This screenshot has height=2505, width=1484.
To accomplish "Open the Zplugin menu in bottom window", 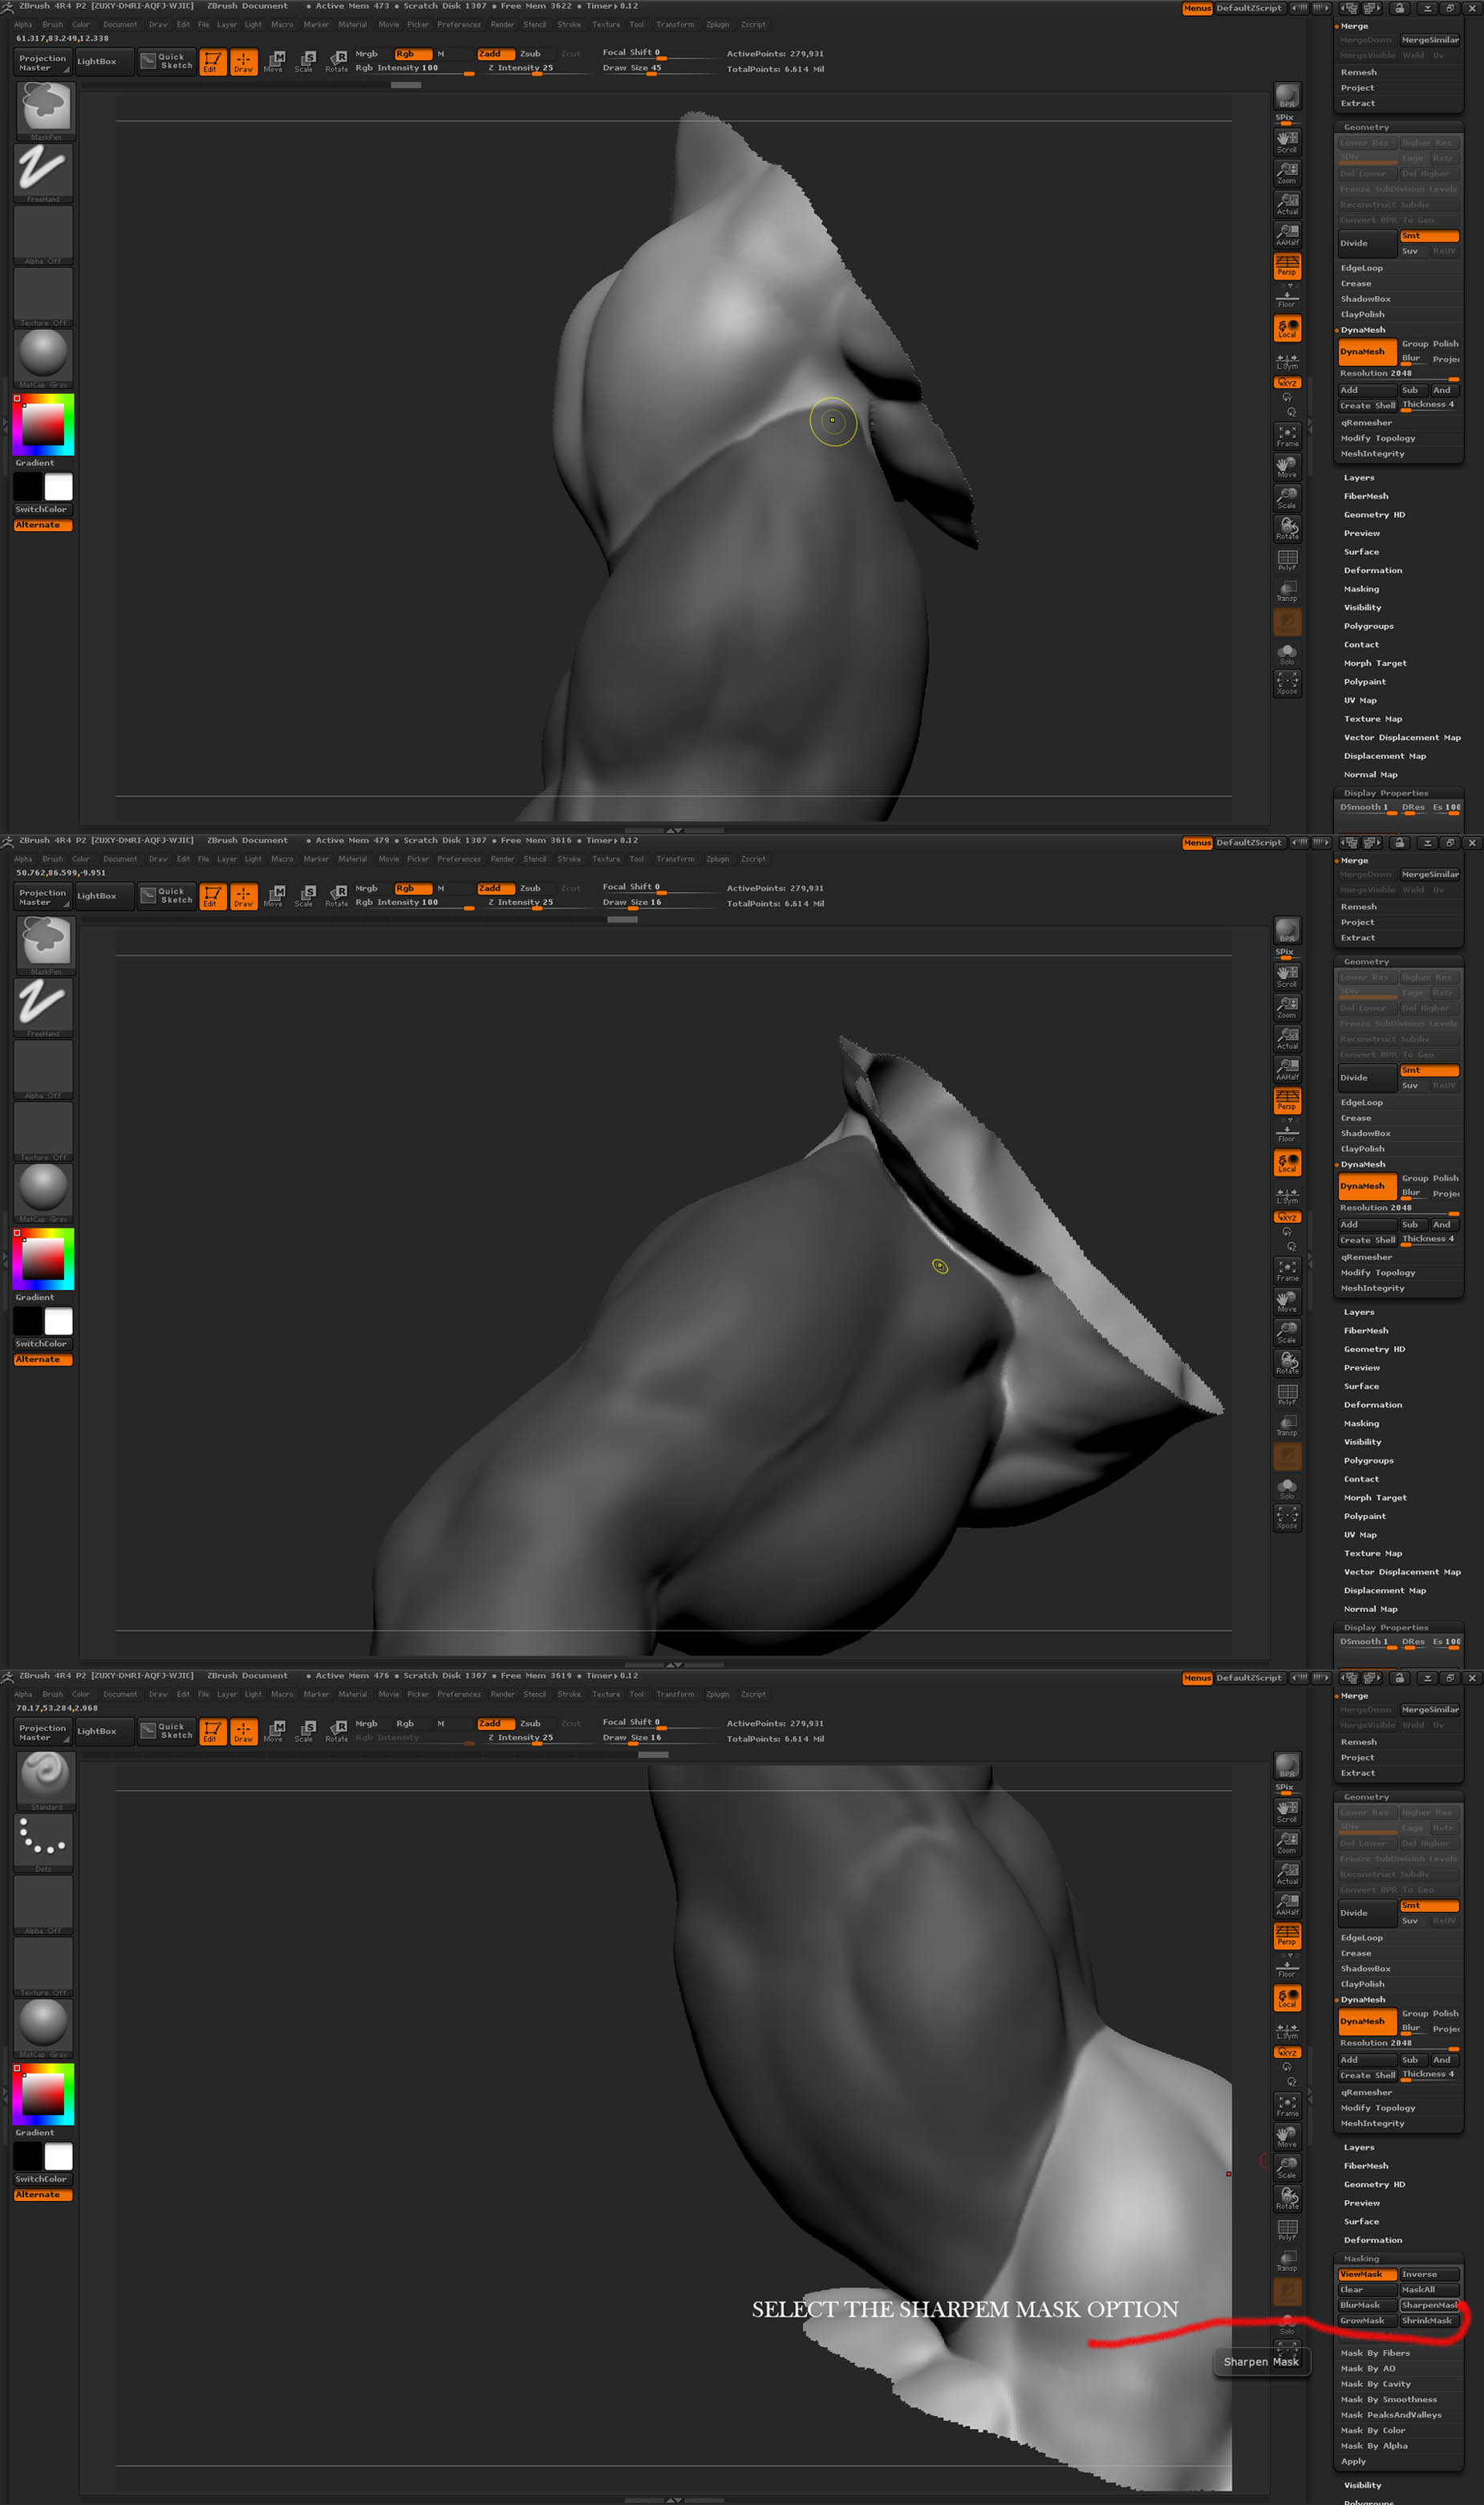I will click(x=717, y=1694).
